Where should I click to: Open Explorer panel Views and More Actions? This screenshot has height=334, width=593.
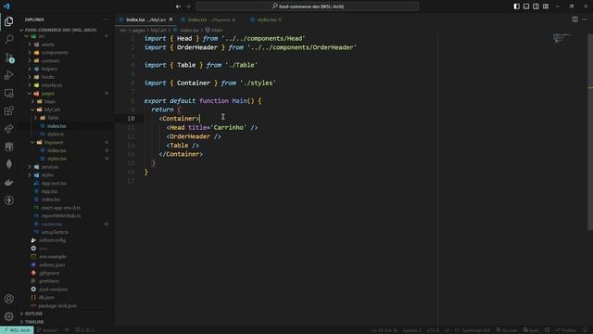[x=106, y=19]
